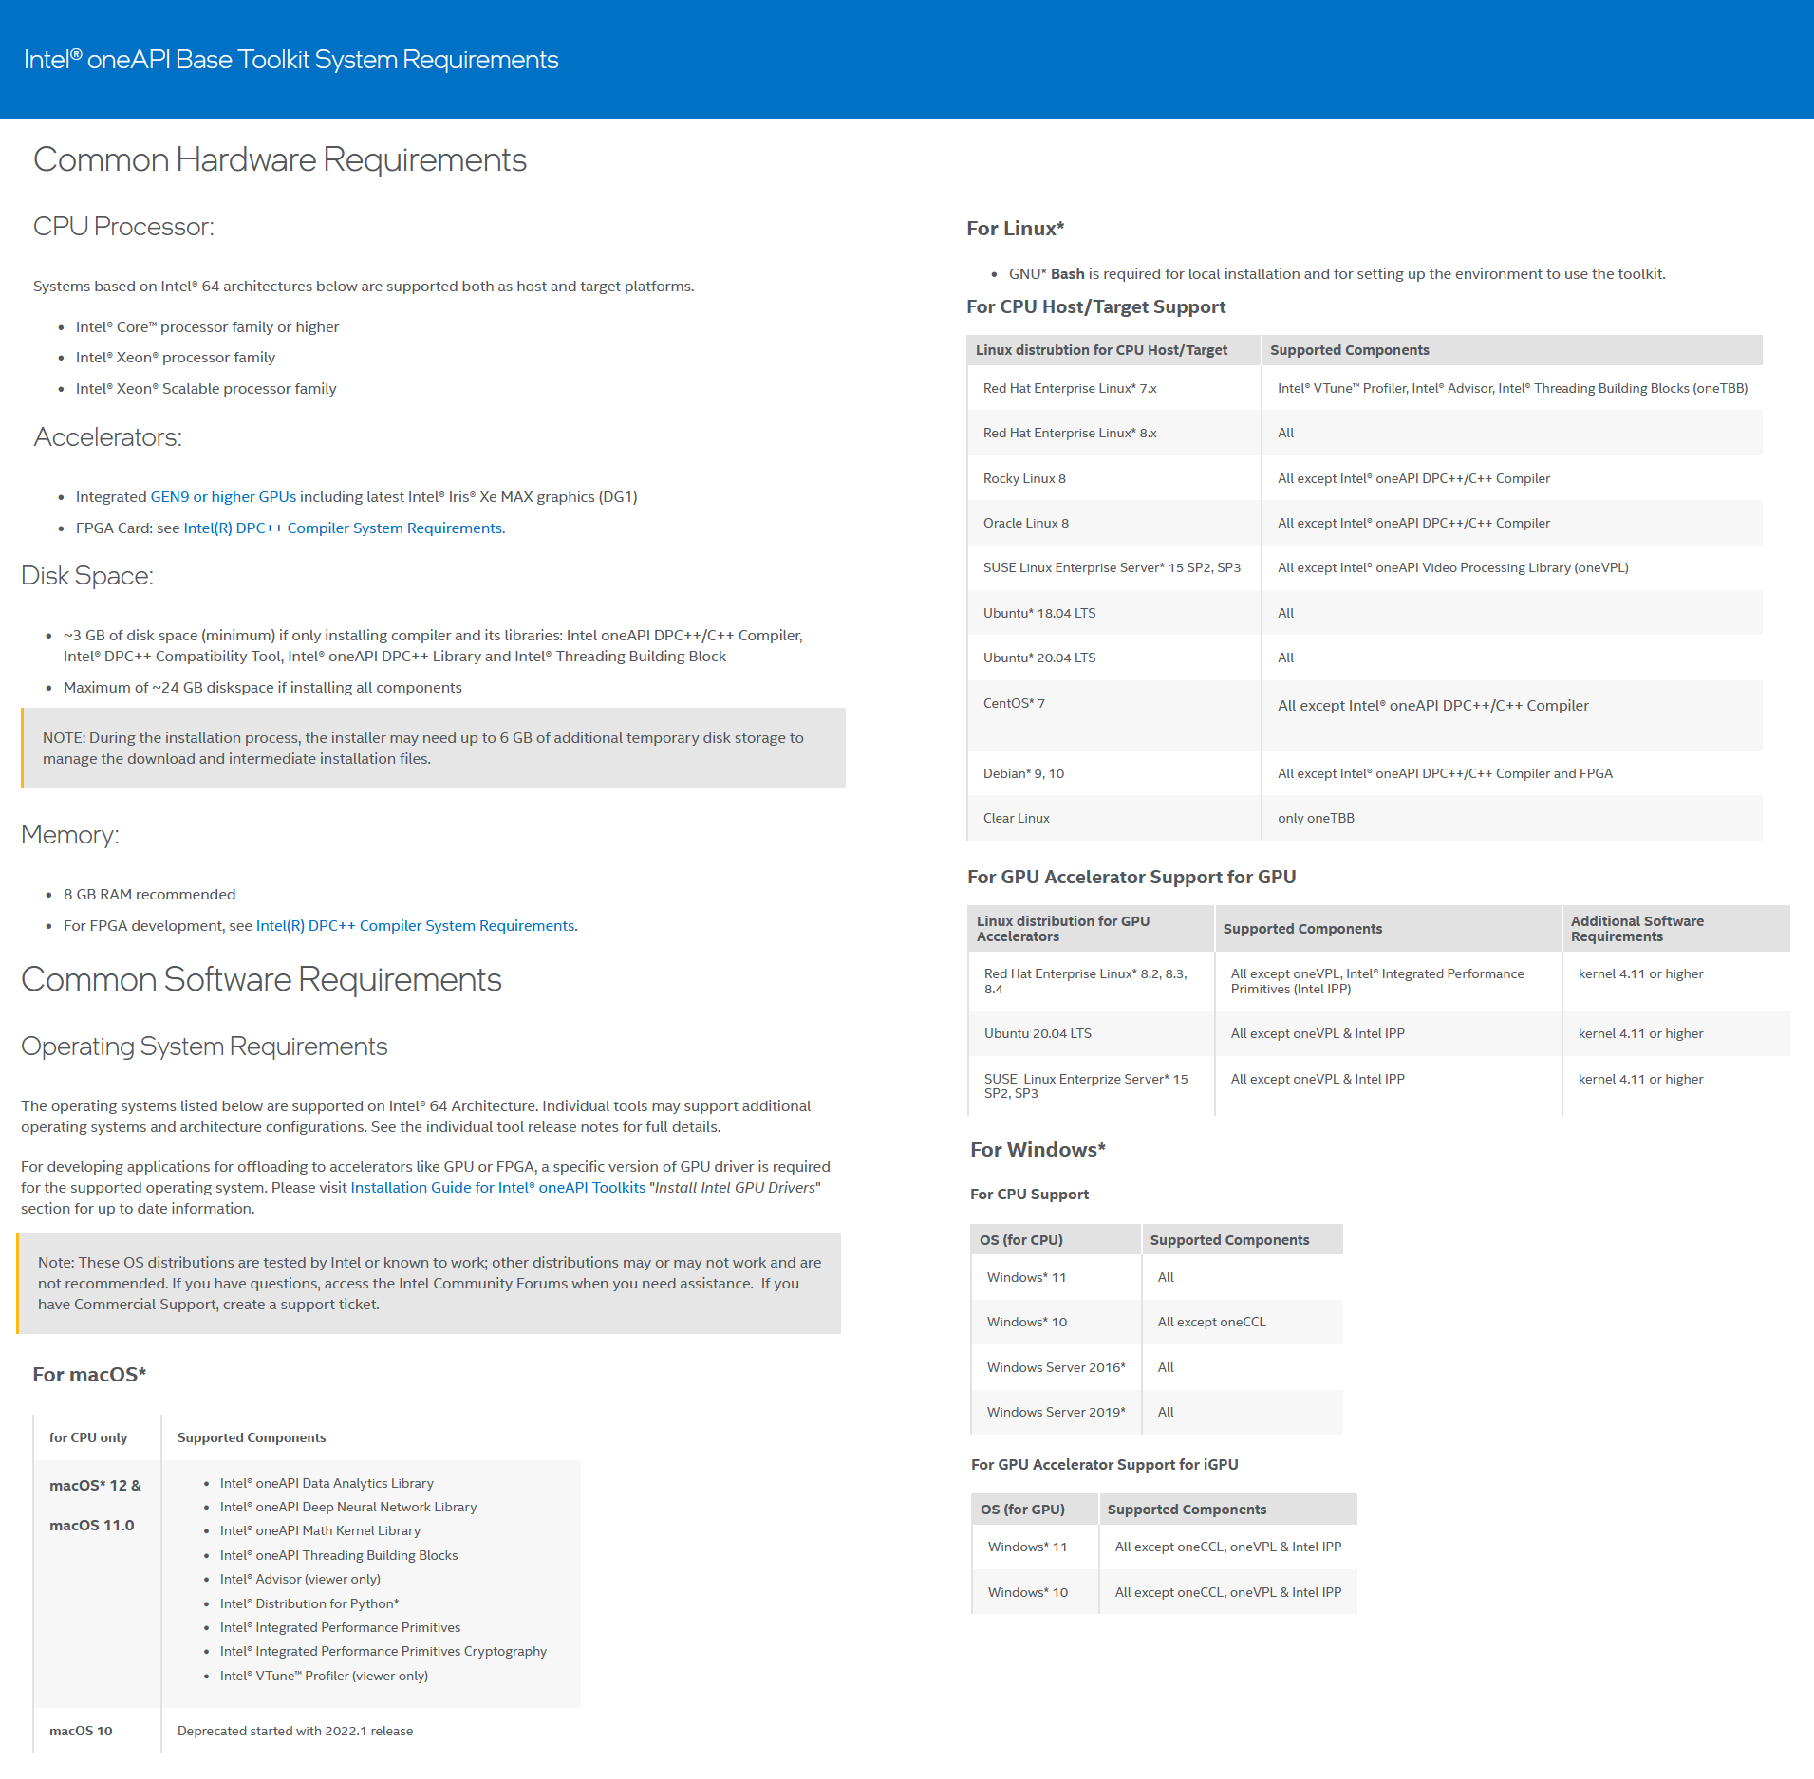Click the Intel Core processor family or higher bullet
The width and height of the screenshot is (1814, 1779).
point(207,326)
